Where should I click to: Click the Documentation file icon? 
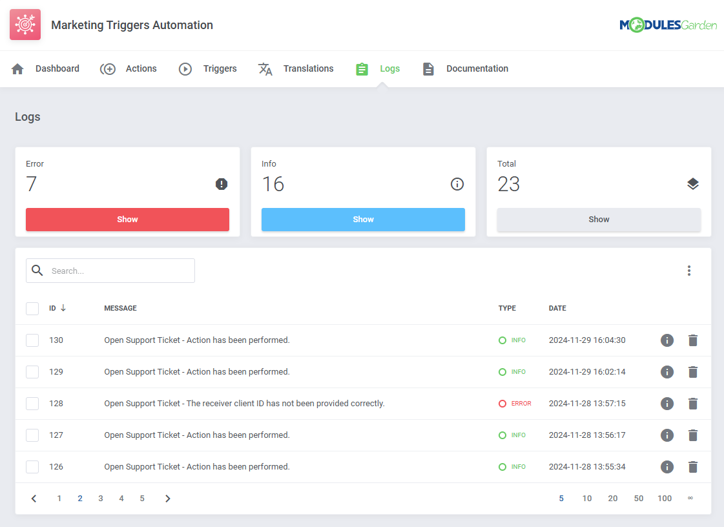point(428,69)
